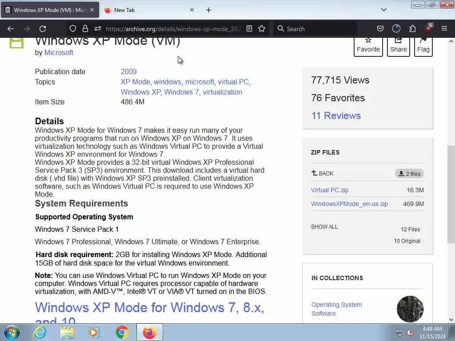
Task: Download WindowsXPMode_en-us.zip file
Action: 349,204
